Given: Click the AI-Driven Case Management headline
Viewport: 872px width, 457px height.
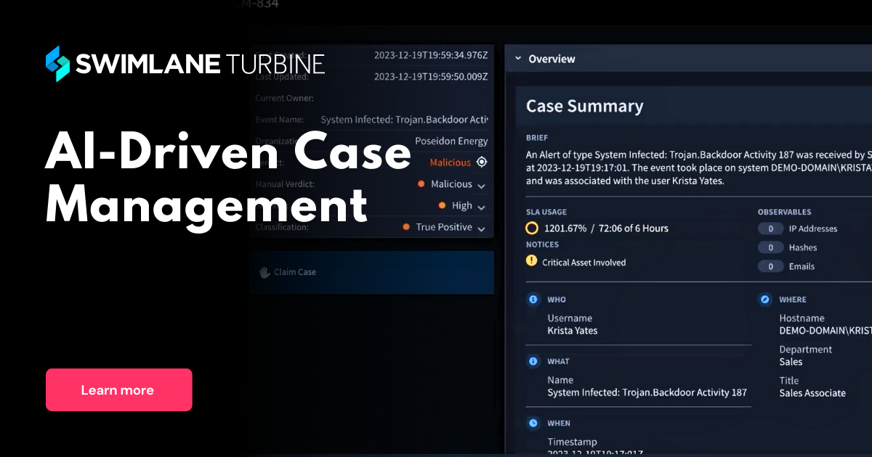Looking at the screenshot, I should tap(228, 178).
